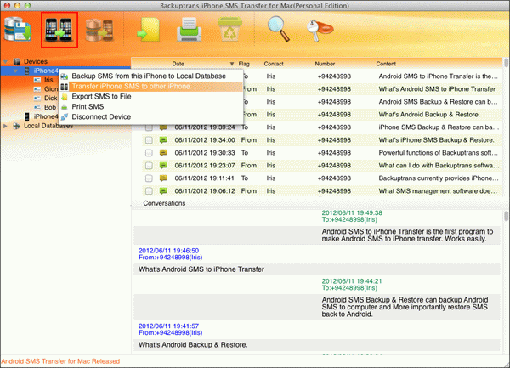Select the Dick contact in the device tree

[x=51, y=99]
